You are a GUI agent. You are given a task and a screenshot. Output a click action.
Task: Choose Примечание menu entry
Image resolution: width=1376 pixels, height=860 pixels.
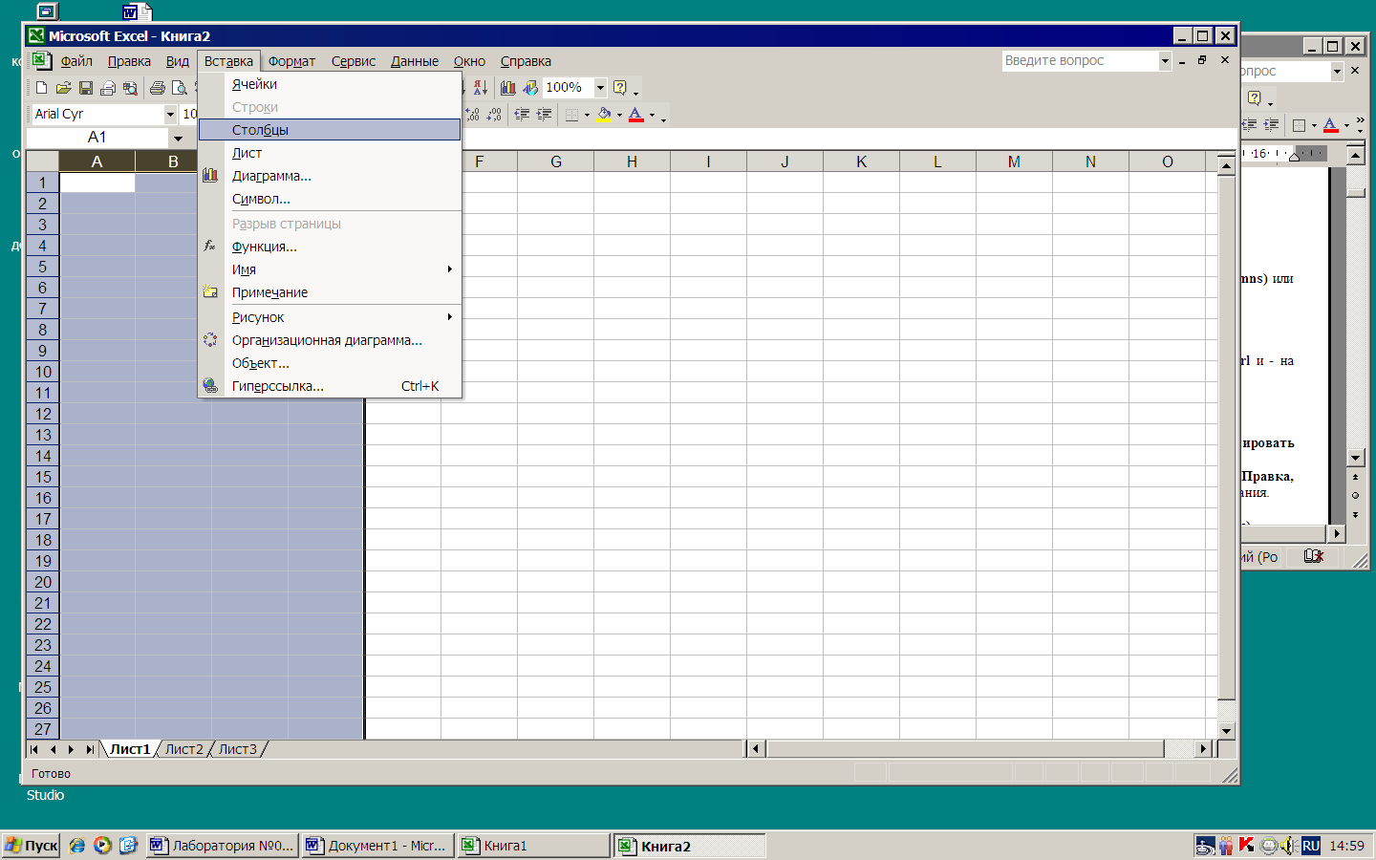click(330, 292)
